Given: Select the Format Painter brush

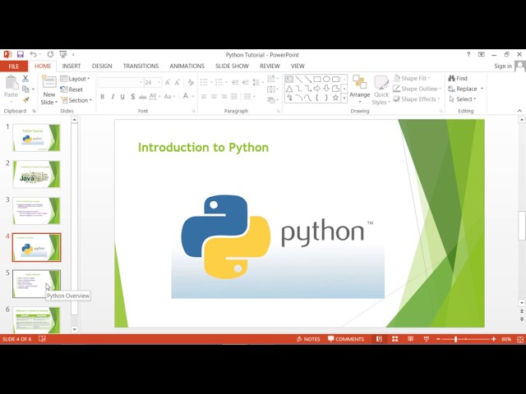Looking at the screenshot, I should pos(25,100).
